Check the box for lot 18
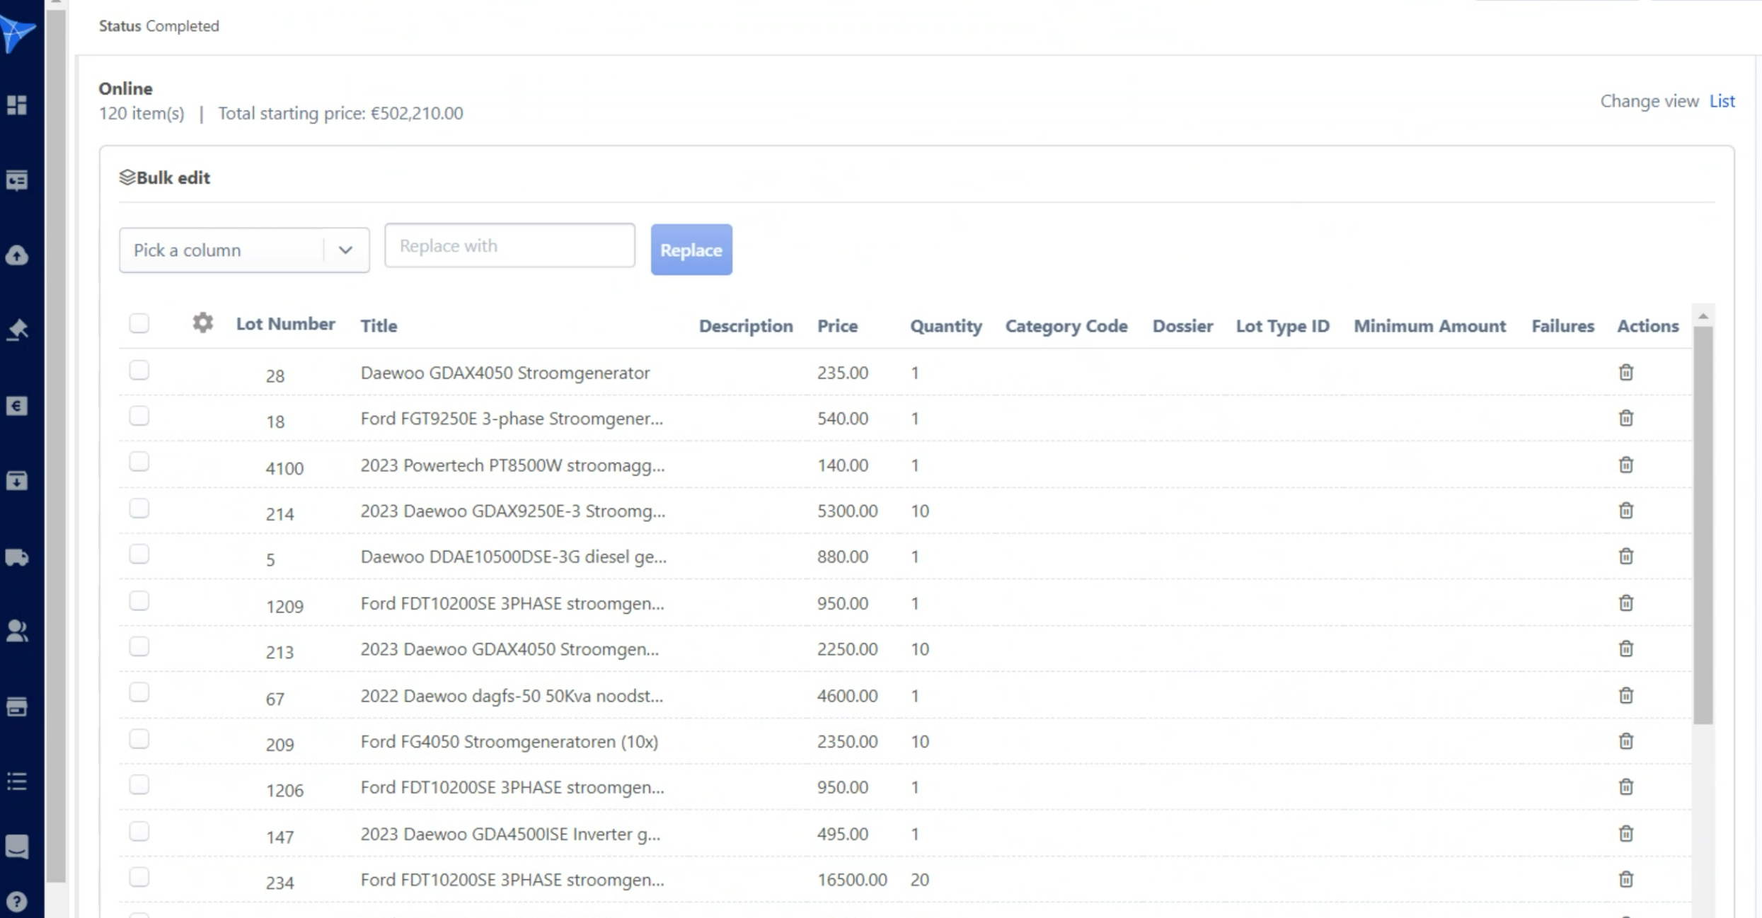The image size is (1762, 918). [x=139, y=416]
